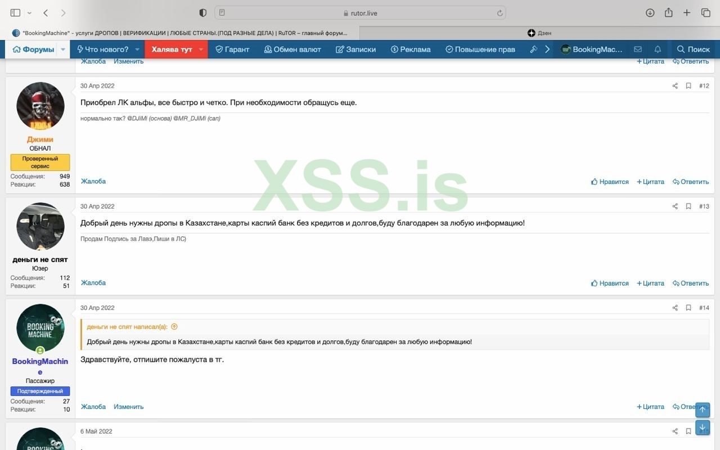Jump to quoted post via arrow icon
Screen dimensions: 720x450
click(x=174, y=327)
